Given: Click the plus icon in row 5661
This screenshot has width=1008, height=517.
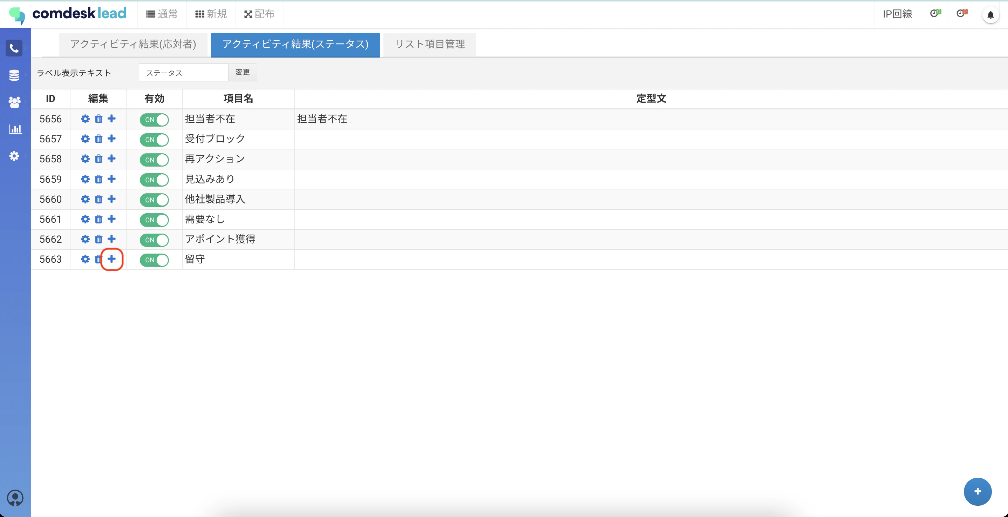Looking at the screenshot, I should [x=111, y=219].
